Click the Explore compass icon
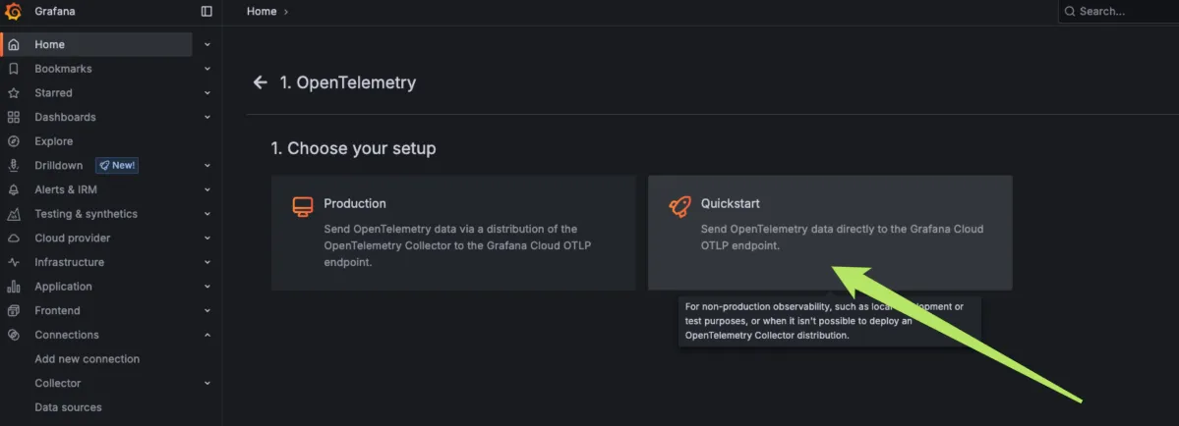 [14, 141]
